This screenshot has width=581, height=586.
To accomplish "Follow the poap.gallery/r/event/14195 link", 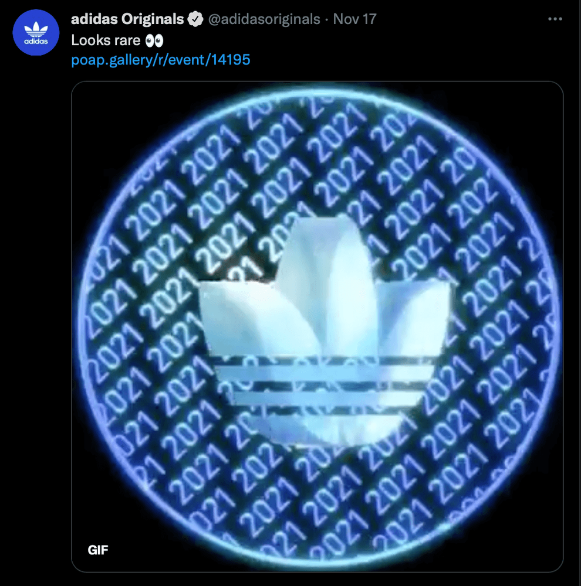I will tap(161, 60).
